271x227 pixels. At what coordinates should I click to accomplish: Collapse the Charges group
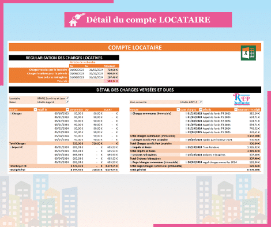point(11,113)
